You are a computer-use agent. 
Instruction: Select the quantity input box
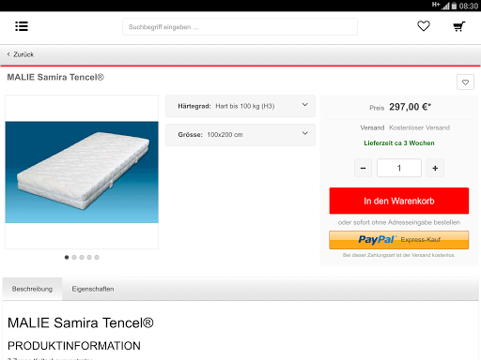(399, 168)
